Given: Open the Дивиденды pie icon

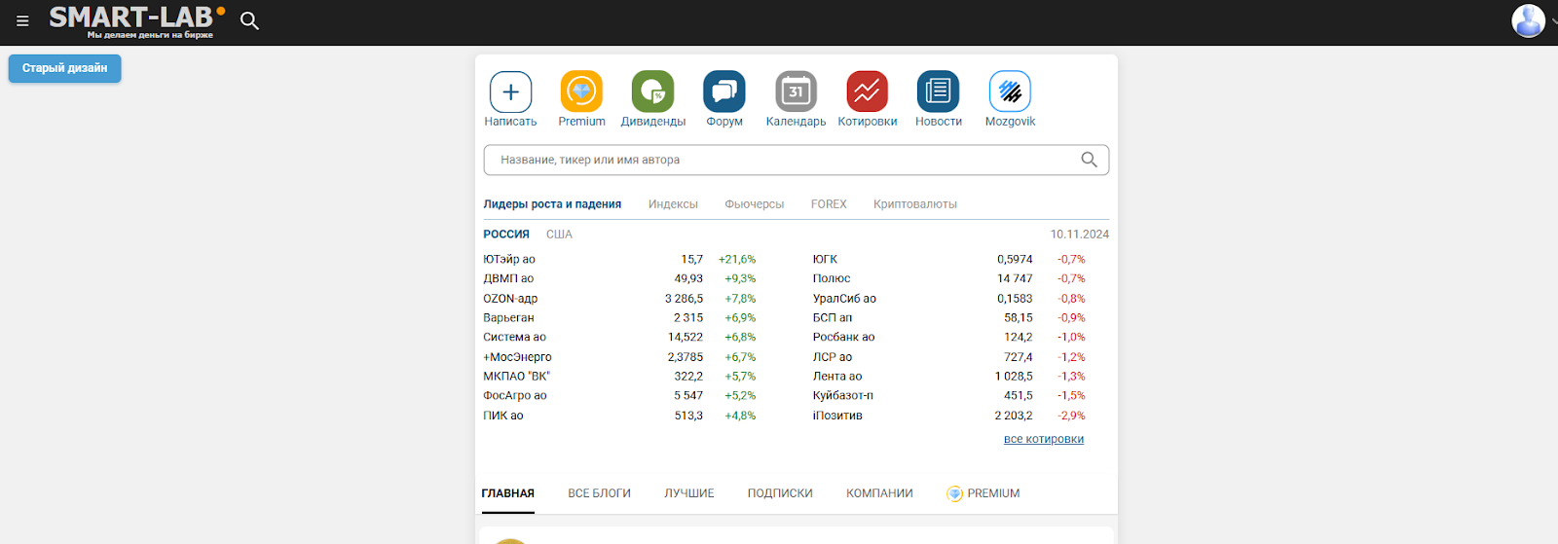Looking at the screenshot, I should point(653,91).
